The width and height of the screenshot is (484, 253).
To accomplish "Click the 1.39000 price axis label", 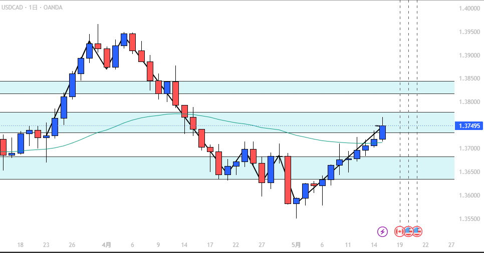I will pos(469,55).
